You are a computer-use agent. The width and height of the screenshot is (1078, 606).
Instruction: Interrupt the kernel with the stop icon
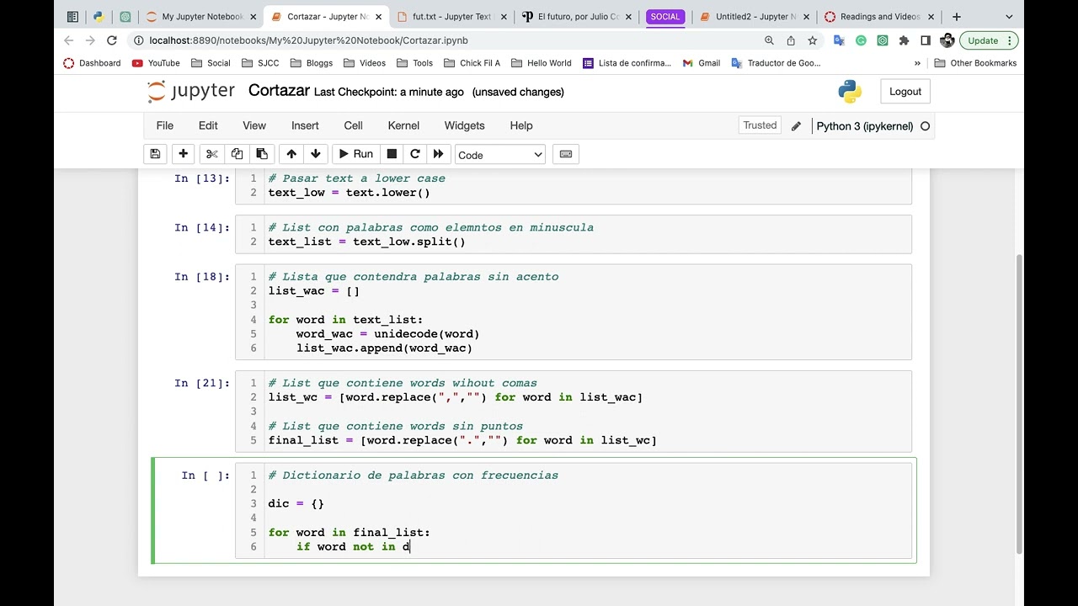(392, 154)
